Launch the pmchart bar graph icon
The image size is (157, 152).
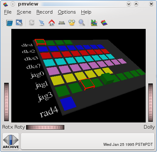click(94, 23)
